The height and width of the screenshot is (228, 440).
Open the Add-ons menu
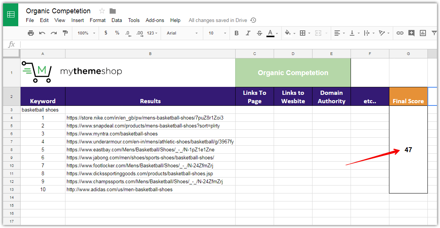tap(155, 20)
